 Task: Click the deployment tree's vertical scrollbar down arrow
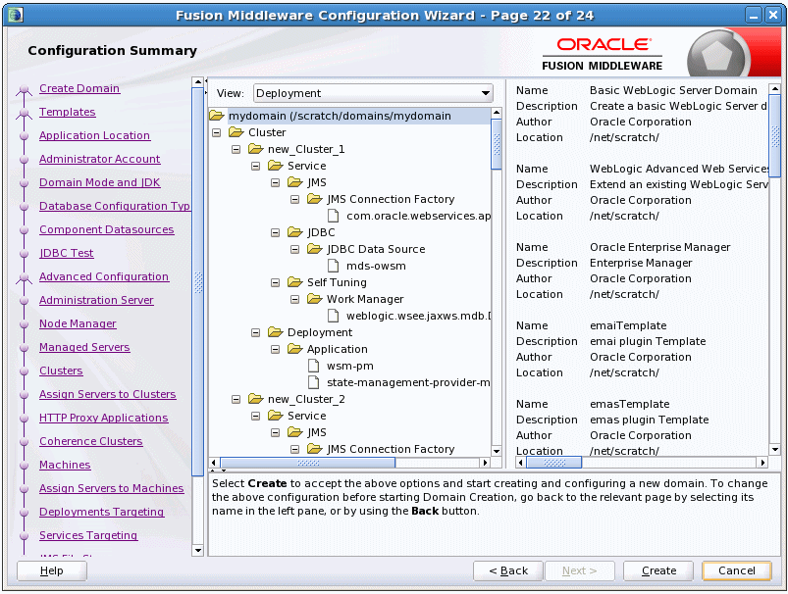tap(497, 451)
